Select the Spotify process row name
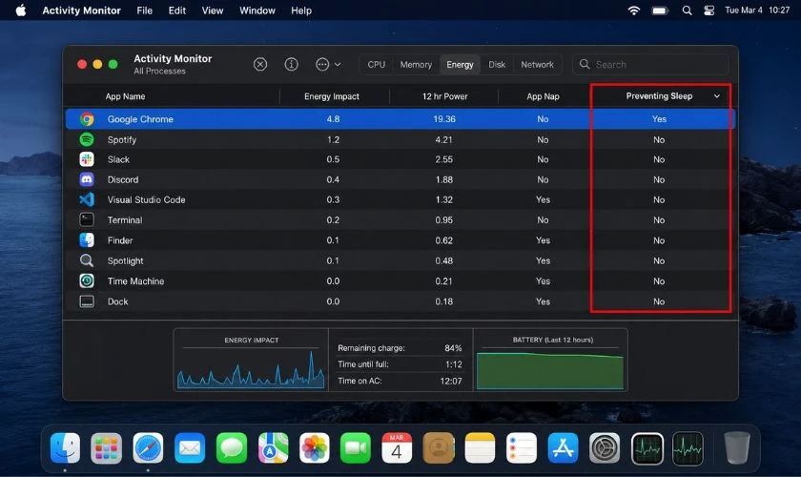This screenshot has width=801, height=477. [x=122, y=139]
